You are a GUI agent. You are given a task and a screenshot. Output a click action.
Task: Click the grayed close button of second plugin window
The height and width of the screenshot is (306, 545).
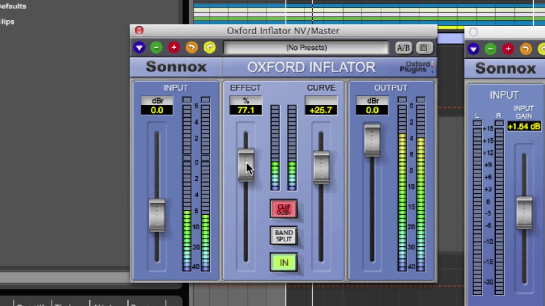[x=473, y=32]
